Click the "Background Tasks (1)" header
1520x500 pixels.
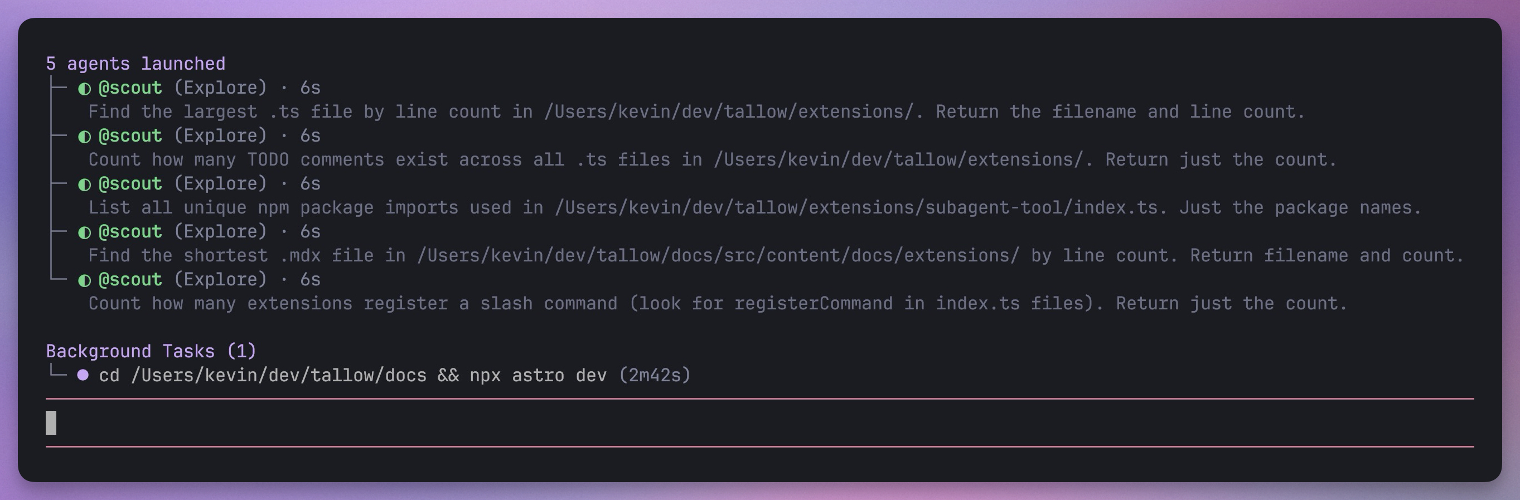[151, 351]
